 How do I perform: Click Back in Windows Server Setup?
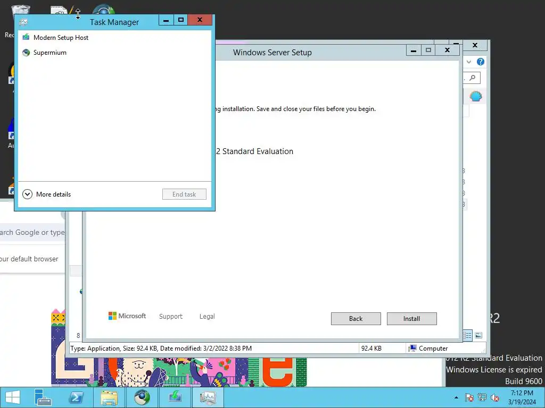pos(356,319)
